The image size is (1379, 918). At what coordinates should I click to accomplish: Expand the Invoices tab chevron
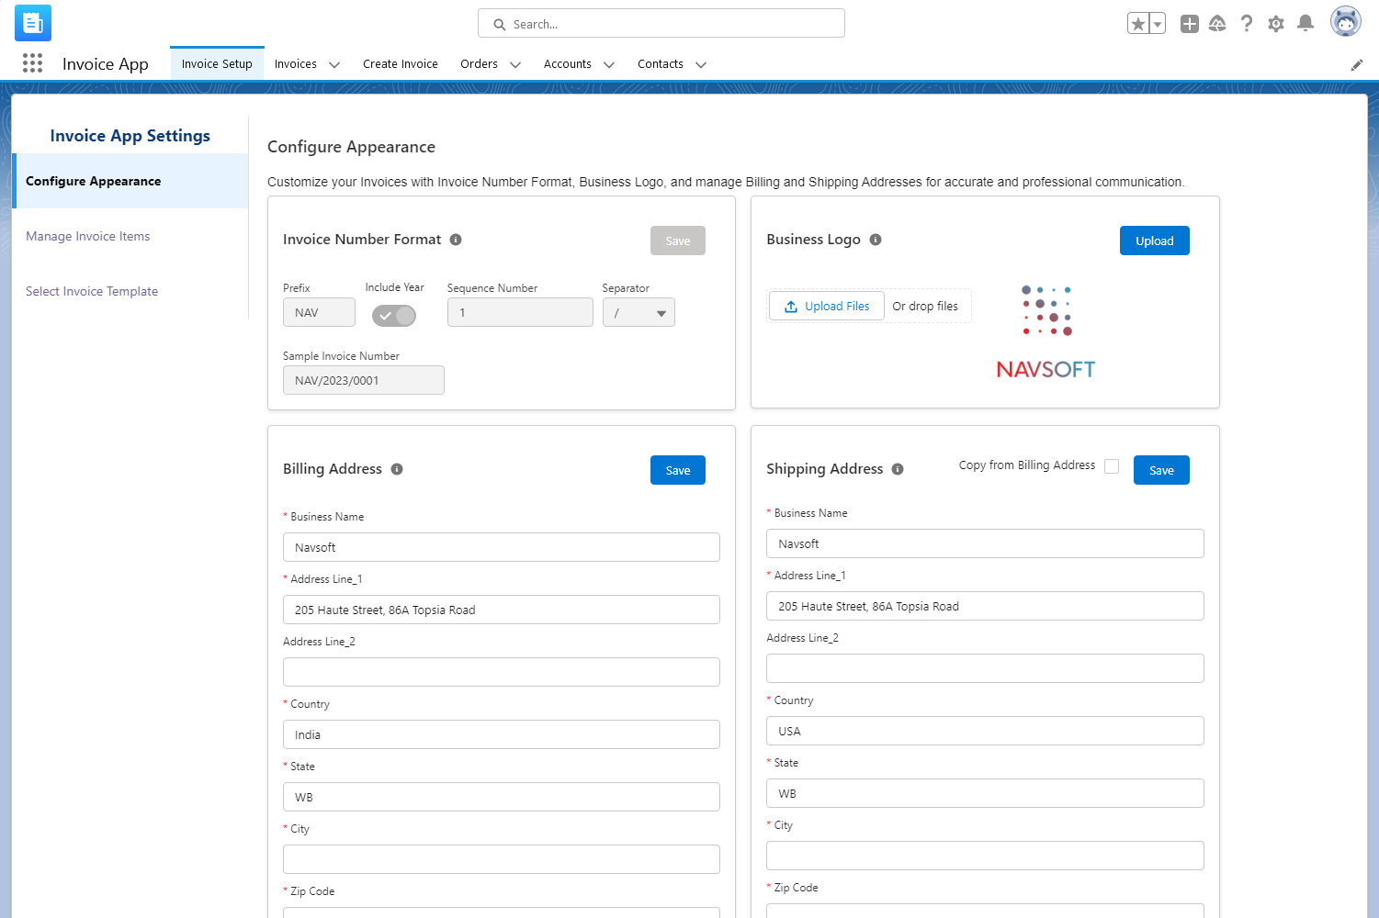point(334,65)
